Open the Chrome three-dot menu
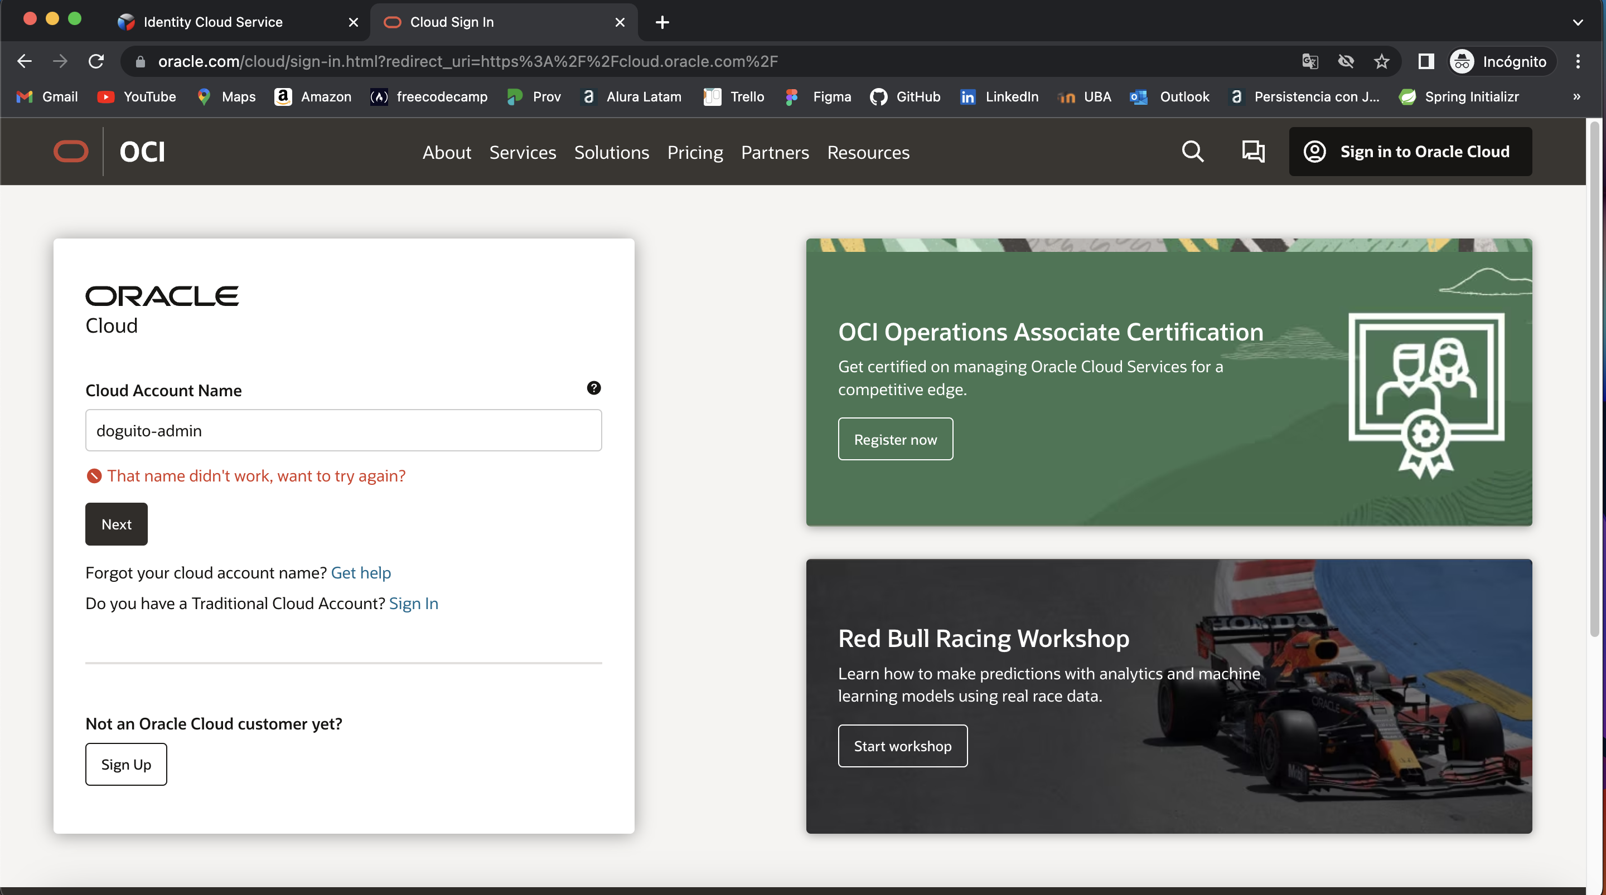The width and height of the screenshot is (1606, 895). 1578,61
